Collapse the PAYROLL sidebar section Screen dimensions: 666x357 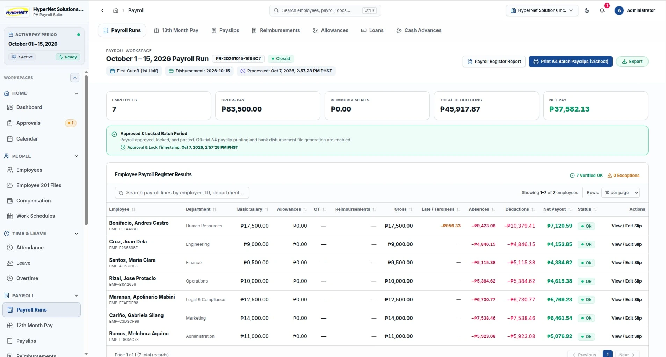(x=77, y=295)
